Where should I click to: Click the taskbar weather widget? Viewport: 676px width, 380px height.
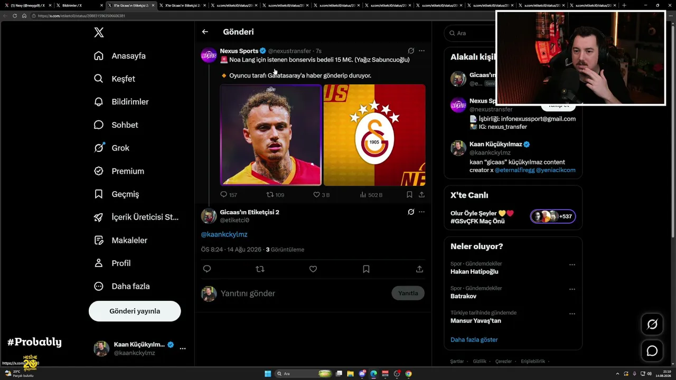click(x=19, y=374)
